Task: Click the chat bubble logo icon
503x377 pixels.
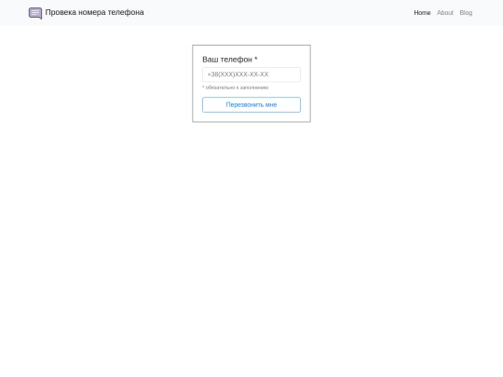Action: pyautogui.click(x=35, y=13)
